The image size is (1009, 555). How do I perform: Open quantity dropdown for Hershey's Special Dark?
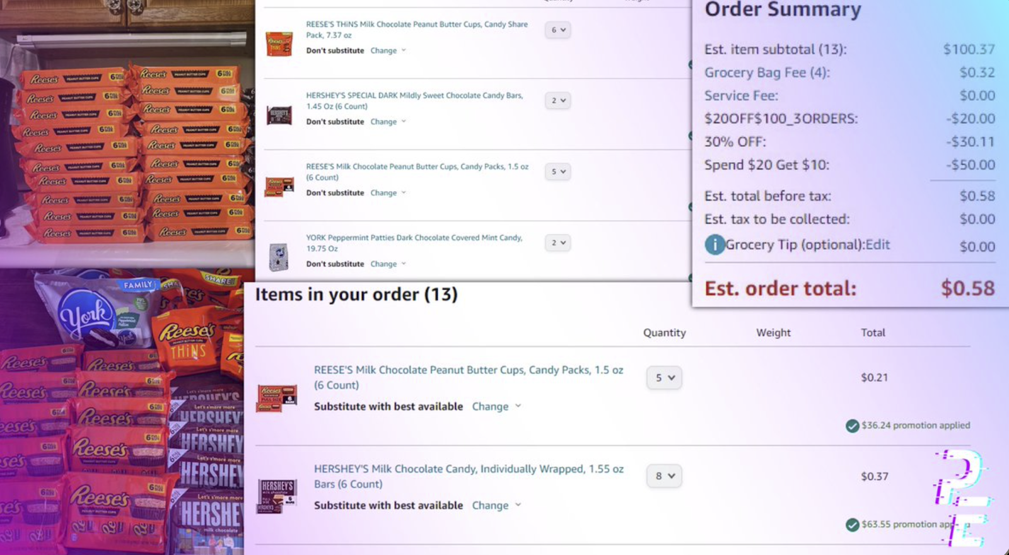[x=558, y=100]
